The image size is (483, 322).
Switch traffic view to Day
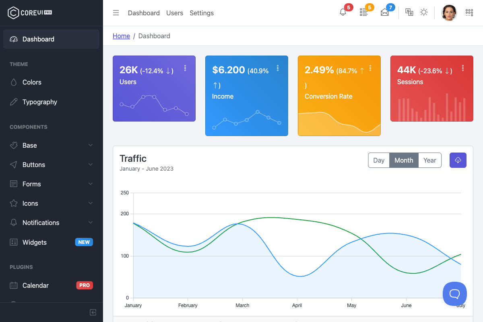tap(379, 160)
